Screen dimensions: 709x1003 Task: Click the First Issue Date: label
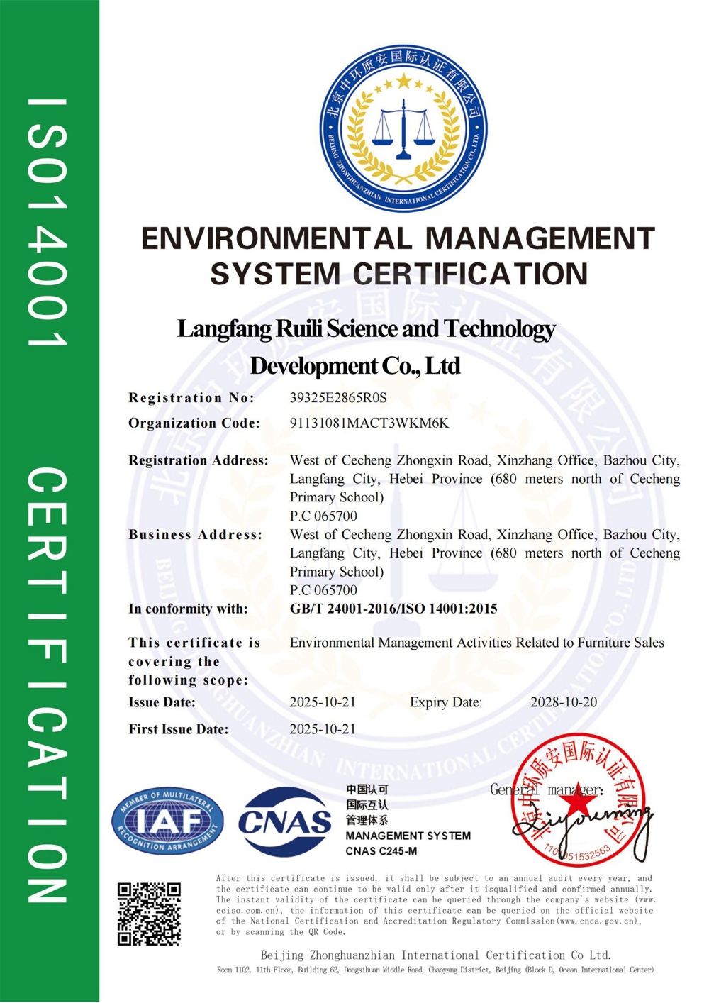179,729
